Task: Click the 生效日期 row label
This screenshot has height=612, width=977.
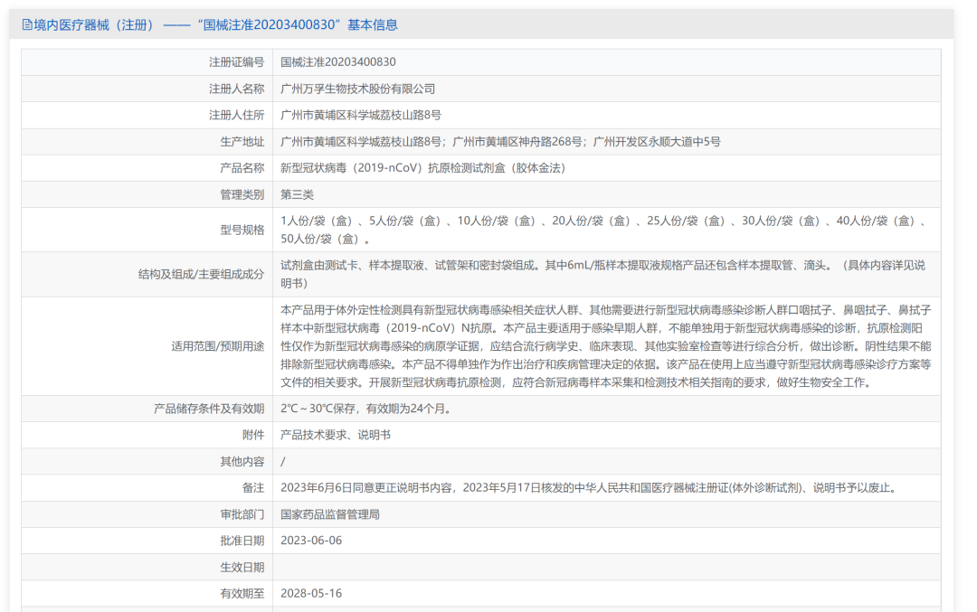Action: (x=242, y=568)
